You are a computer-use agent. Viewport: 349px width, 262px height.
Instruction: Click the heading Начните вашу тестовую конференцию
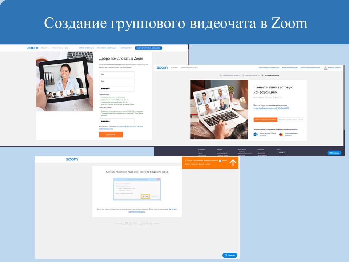[x=273, y=90]
